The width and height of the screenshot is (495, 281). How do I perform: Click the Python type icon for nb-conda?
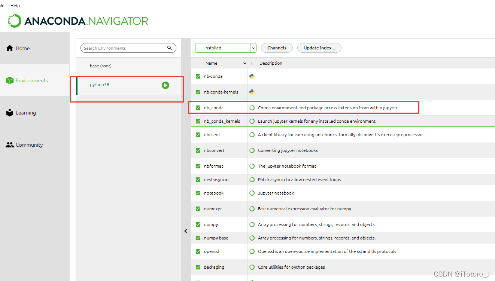252,76
